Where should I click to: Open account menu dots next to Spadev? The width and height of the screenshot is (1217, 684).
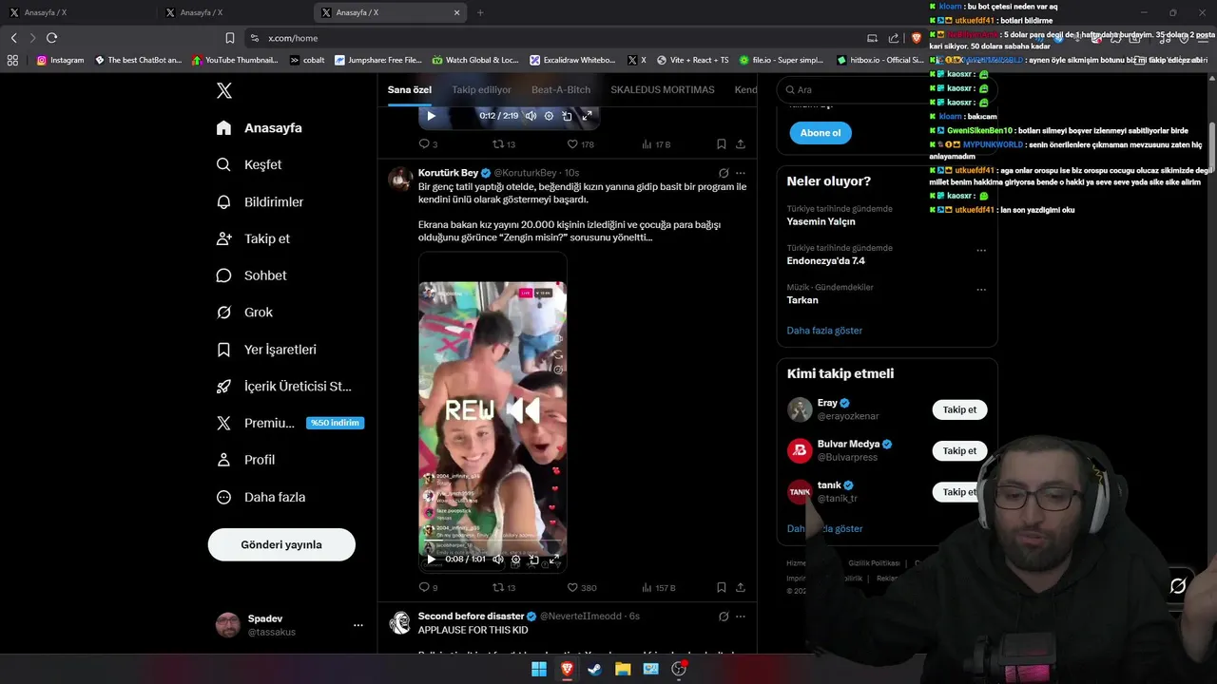(x=358, y=625)
